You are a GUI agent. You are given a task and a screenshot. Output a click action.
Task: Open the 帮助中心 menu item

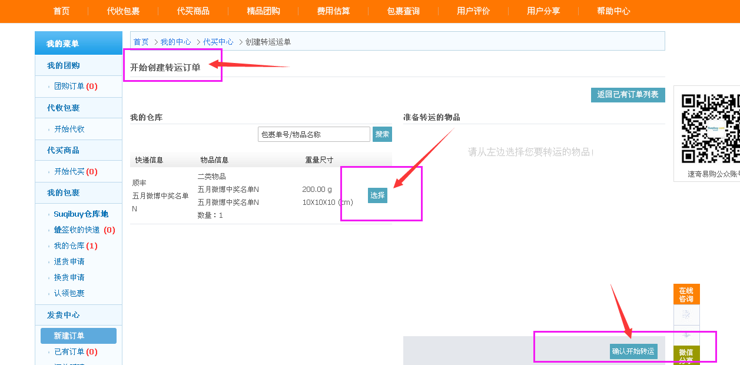pos(613,11)
